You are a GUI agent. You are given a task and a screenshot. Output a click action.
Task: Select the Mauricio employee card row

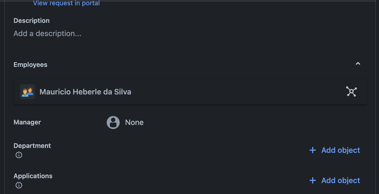tap(190, 92)
